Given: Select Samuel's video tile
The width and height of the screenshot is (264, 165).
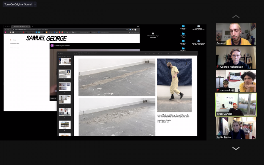Looking at the screenshot, I should pyautogui.click(x=236, y=34).
